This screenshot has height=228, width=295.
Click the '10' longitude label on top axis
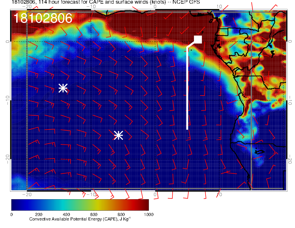pyautogui.click(x=219, y=6)
